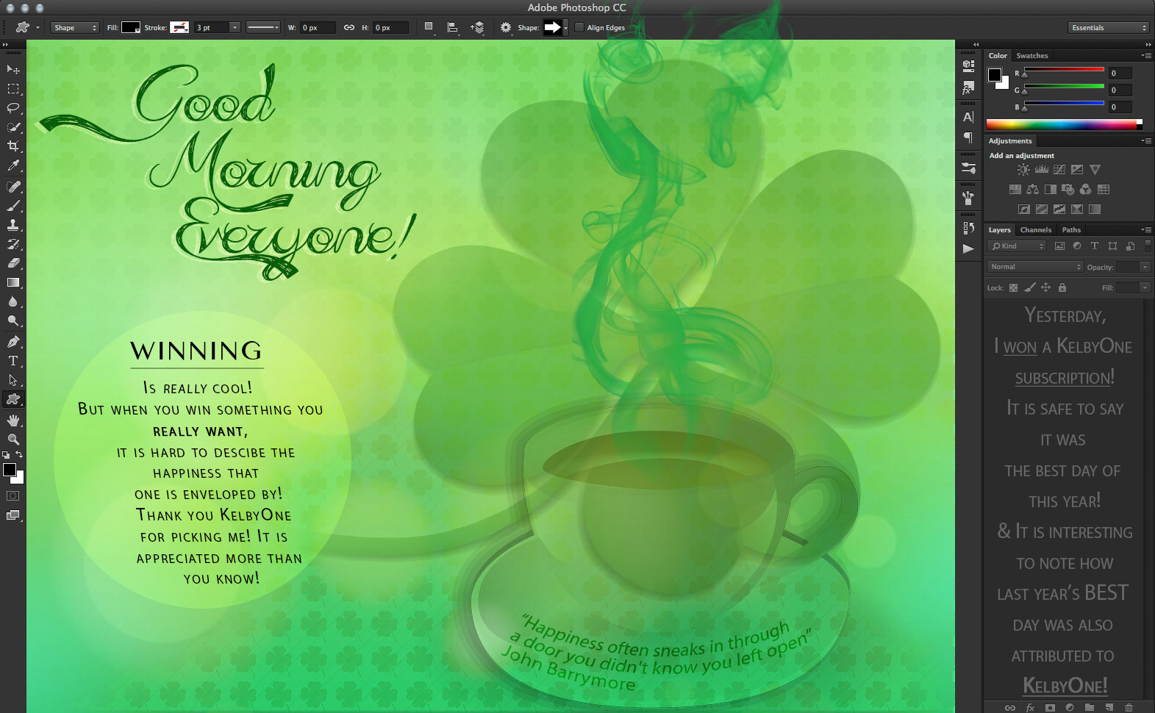Image resolution: width=1155 pixels, height=713 pixels.
Task: Select the Zoom tool
Action: (13, 440)
